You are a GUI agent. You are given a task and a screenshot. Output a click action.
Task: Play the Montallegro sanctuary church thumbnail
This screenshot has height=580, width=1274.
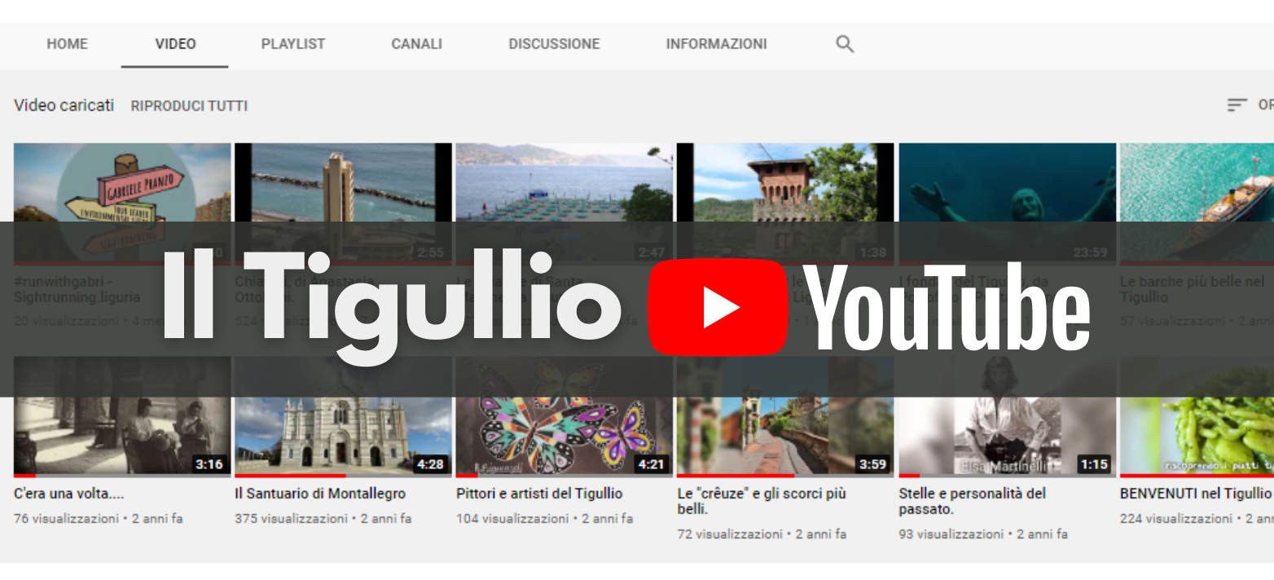click(343, 416)
